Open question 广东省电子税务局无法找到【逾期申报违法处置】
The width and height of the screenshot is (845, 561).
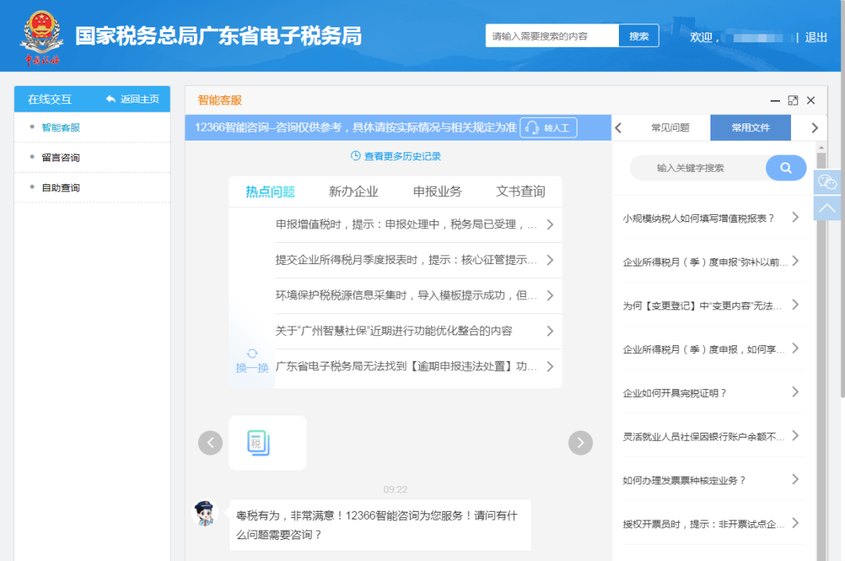coord(406,366)
